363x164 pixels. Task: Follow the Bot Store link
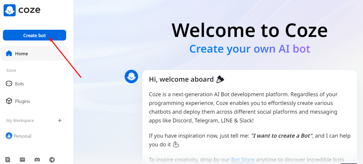click(243, 160)
